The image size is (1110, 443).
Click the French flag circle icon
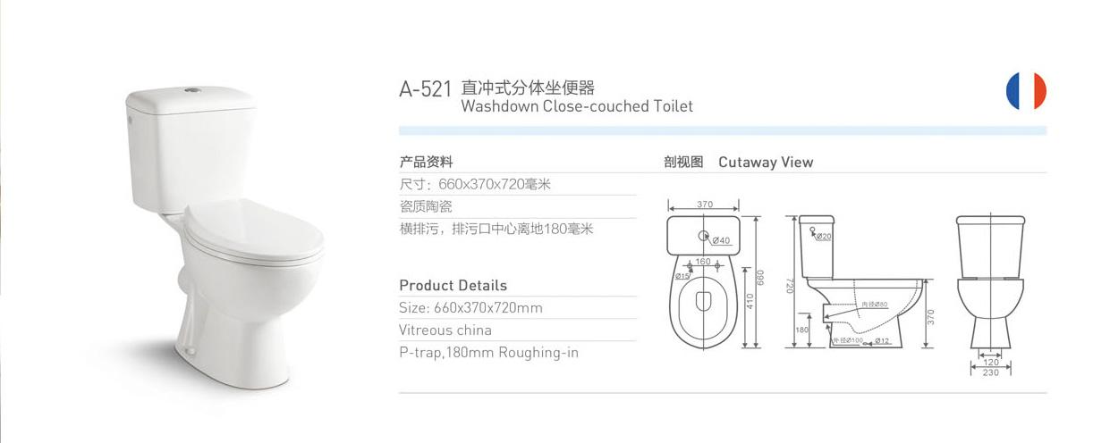1026,91
